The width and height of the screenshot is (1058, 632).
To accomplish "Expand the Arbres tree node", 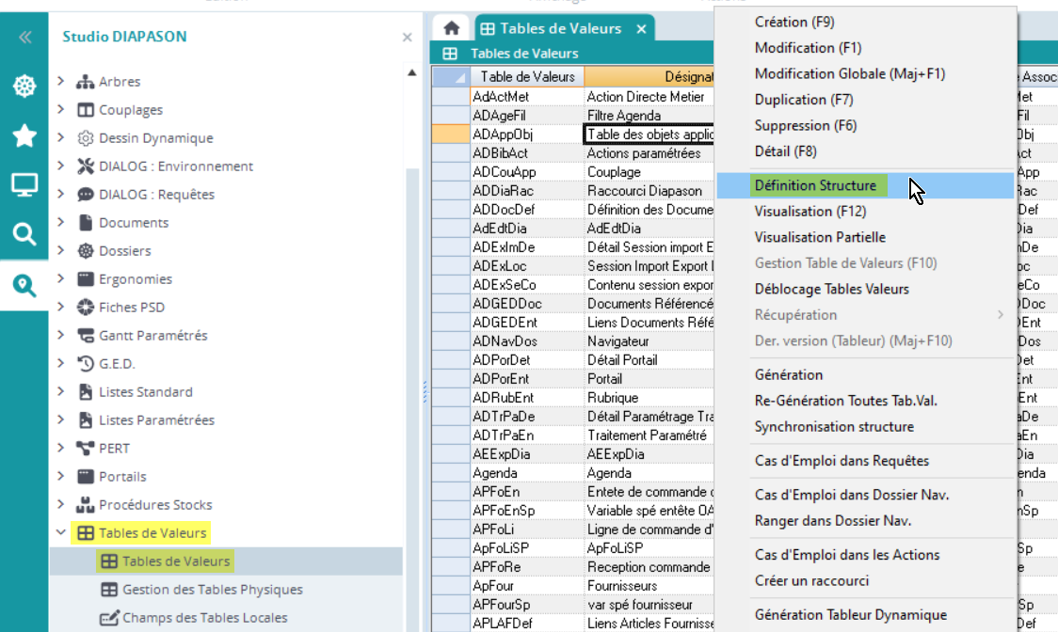I will pyautogui.click(x=61, y=82).
